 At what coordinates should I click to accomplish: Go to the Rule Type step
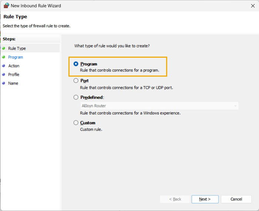tap(17, 48)
